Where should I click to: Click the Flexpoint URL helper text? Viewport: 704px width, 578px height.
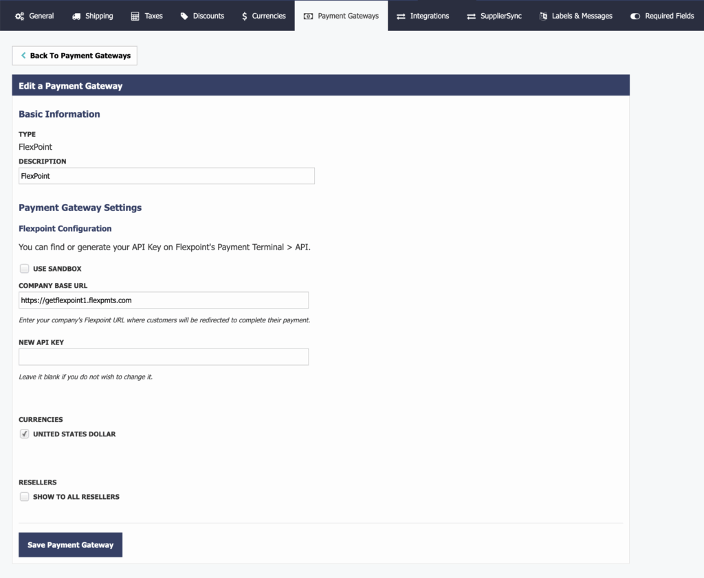[164, 320]
